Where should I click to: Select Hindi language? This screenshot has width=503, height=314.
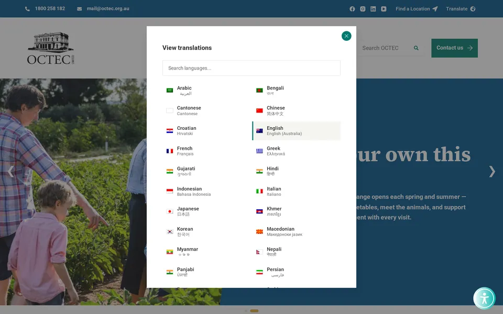[297, 171]
